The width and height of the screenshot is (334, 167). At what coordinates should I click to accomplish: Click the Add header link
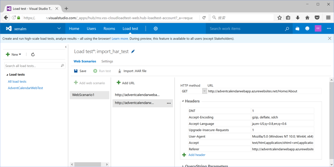click(197, 155)
